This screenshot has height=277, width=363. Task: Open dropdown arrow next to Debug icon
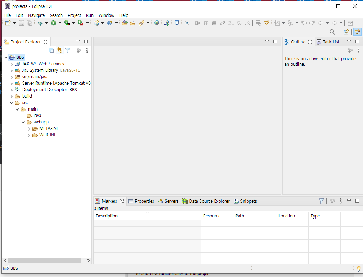[x=46, y=23]
